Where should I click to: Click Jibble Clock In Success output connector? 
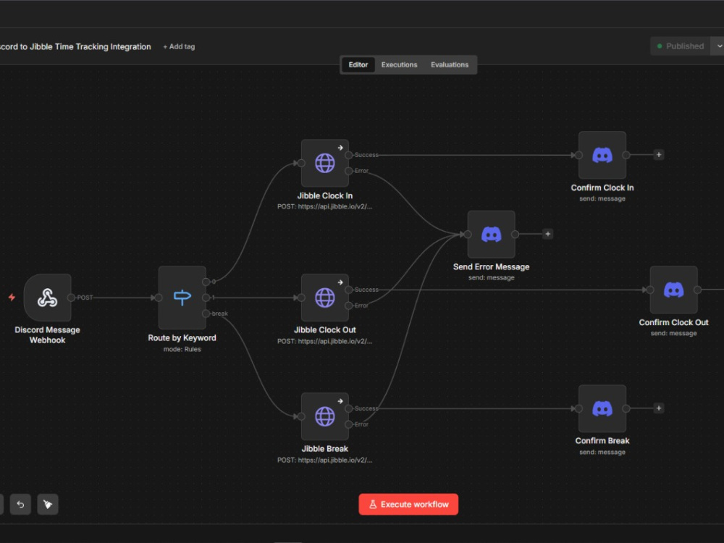click(x=349, y=155)
